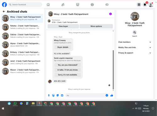This screenshot has width=157, height=116.
Task: Open Janet archived chat
Action: (22, 62)
